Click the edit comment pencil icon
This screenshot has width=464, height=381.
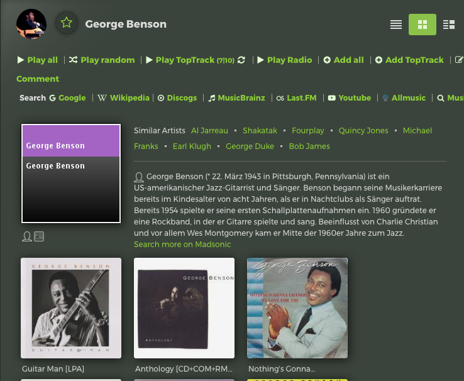(459, 60)
